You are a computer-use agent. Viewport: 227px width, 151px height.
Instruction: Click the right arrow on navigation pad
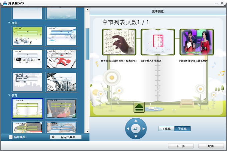[144, 129]
